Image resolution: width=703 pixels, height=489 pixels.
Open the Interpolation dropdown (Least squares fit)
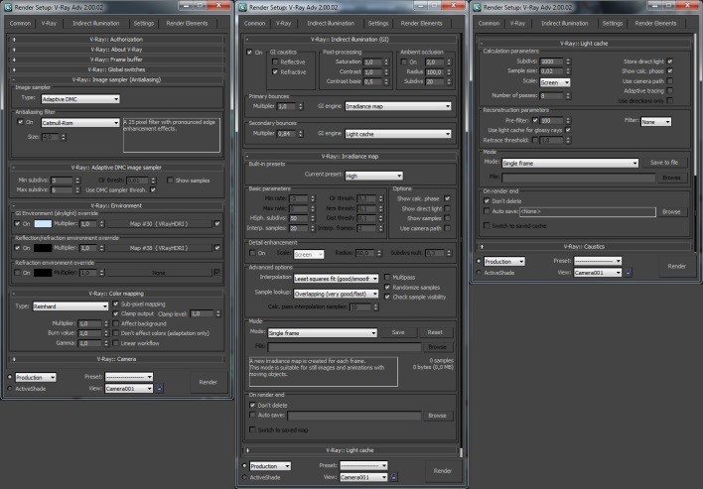click(x=336, y=278)
